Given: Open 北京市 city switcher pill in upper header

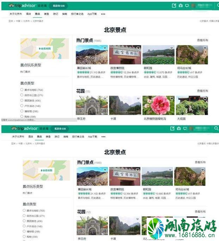Looking at the screenshot, I should coord(58,6).
